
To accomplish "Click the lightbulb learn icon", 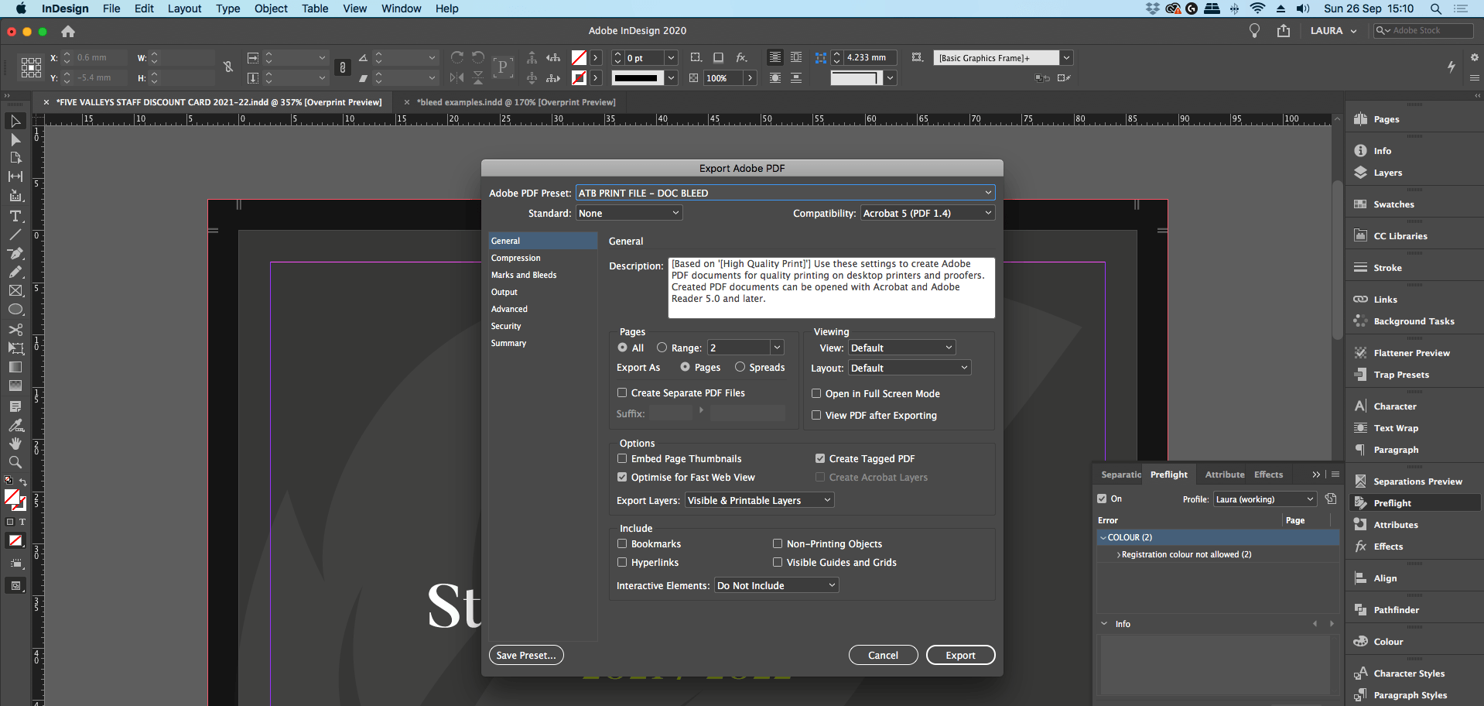I will pyautogui.click(x=1254, y=30).
